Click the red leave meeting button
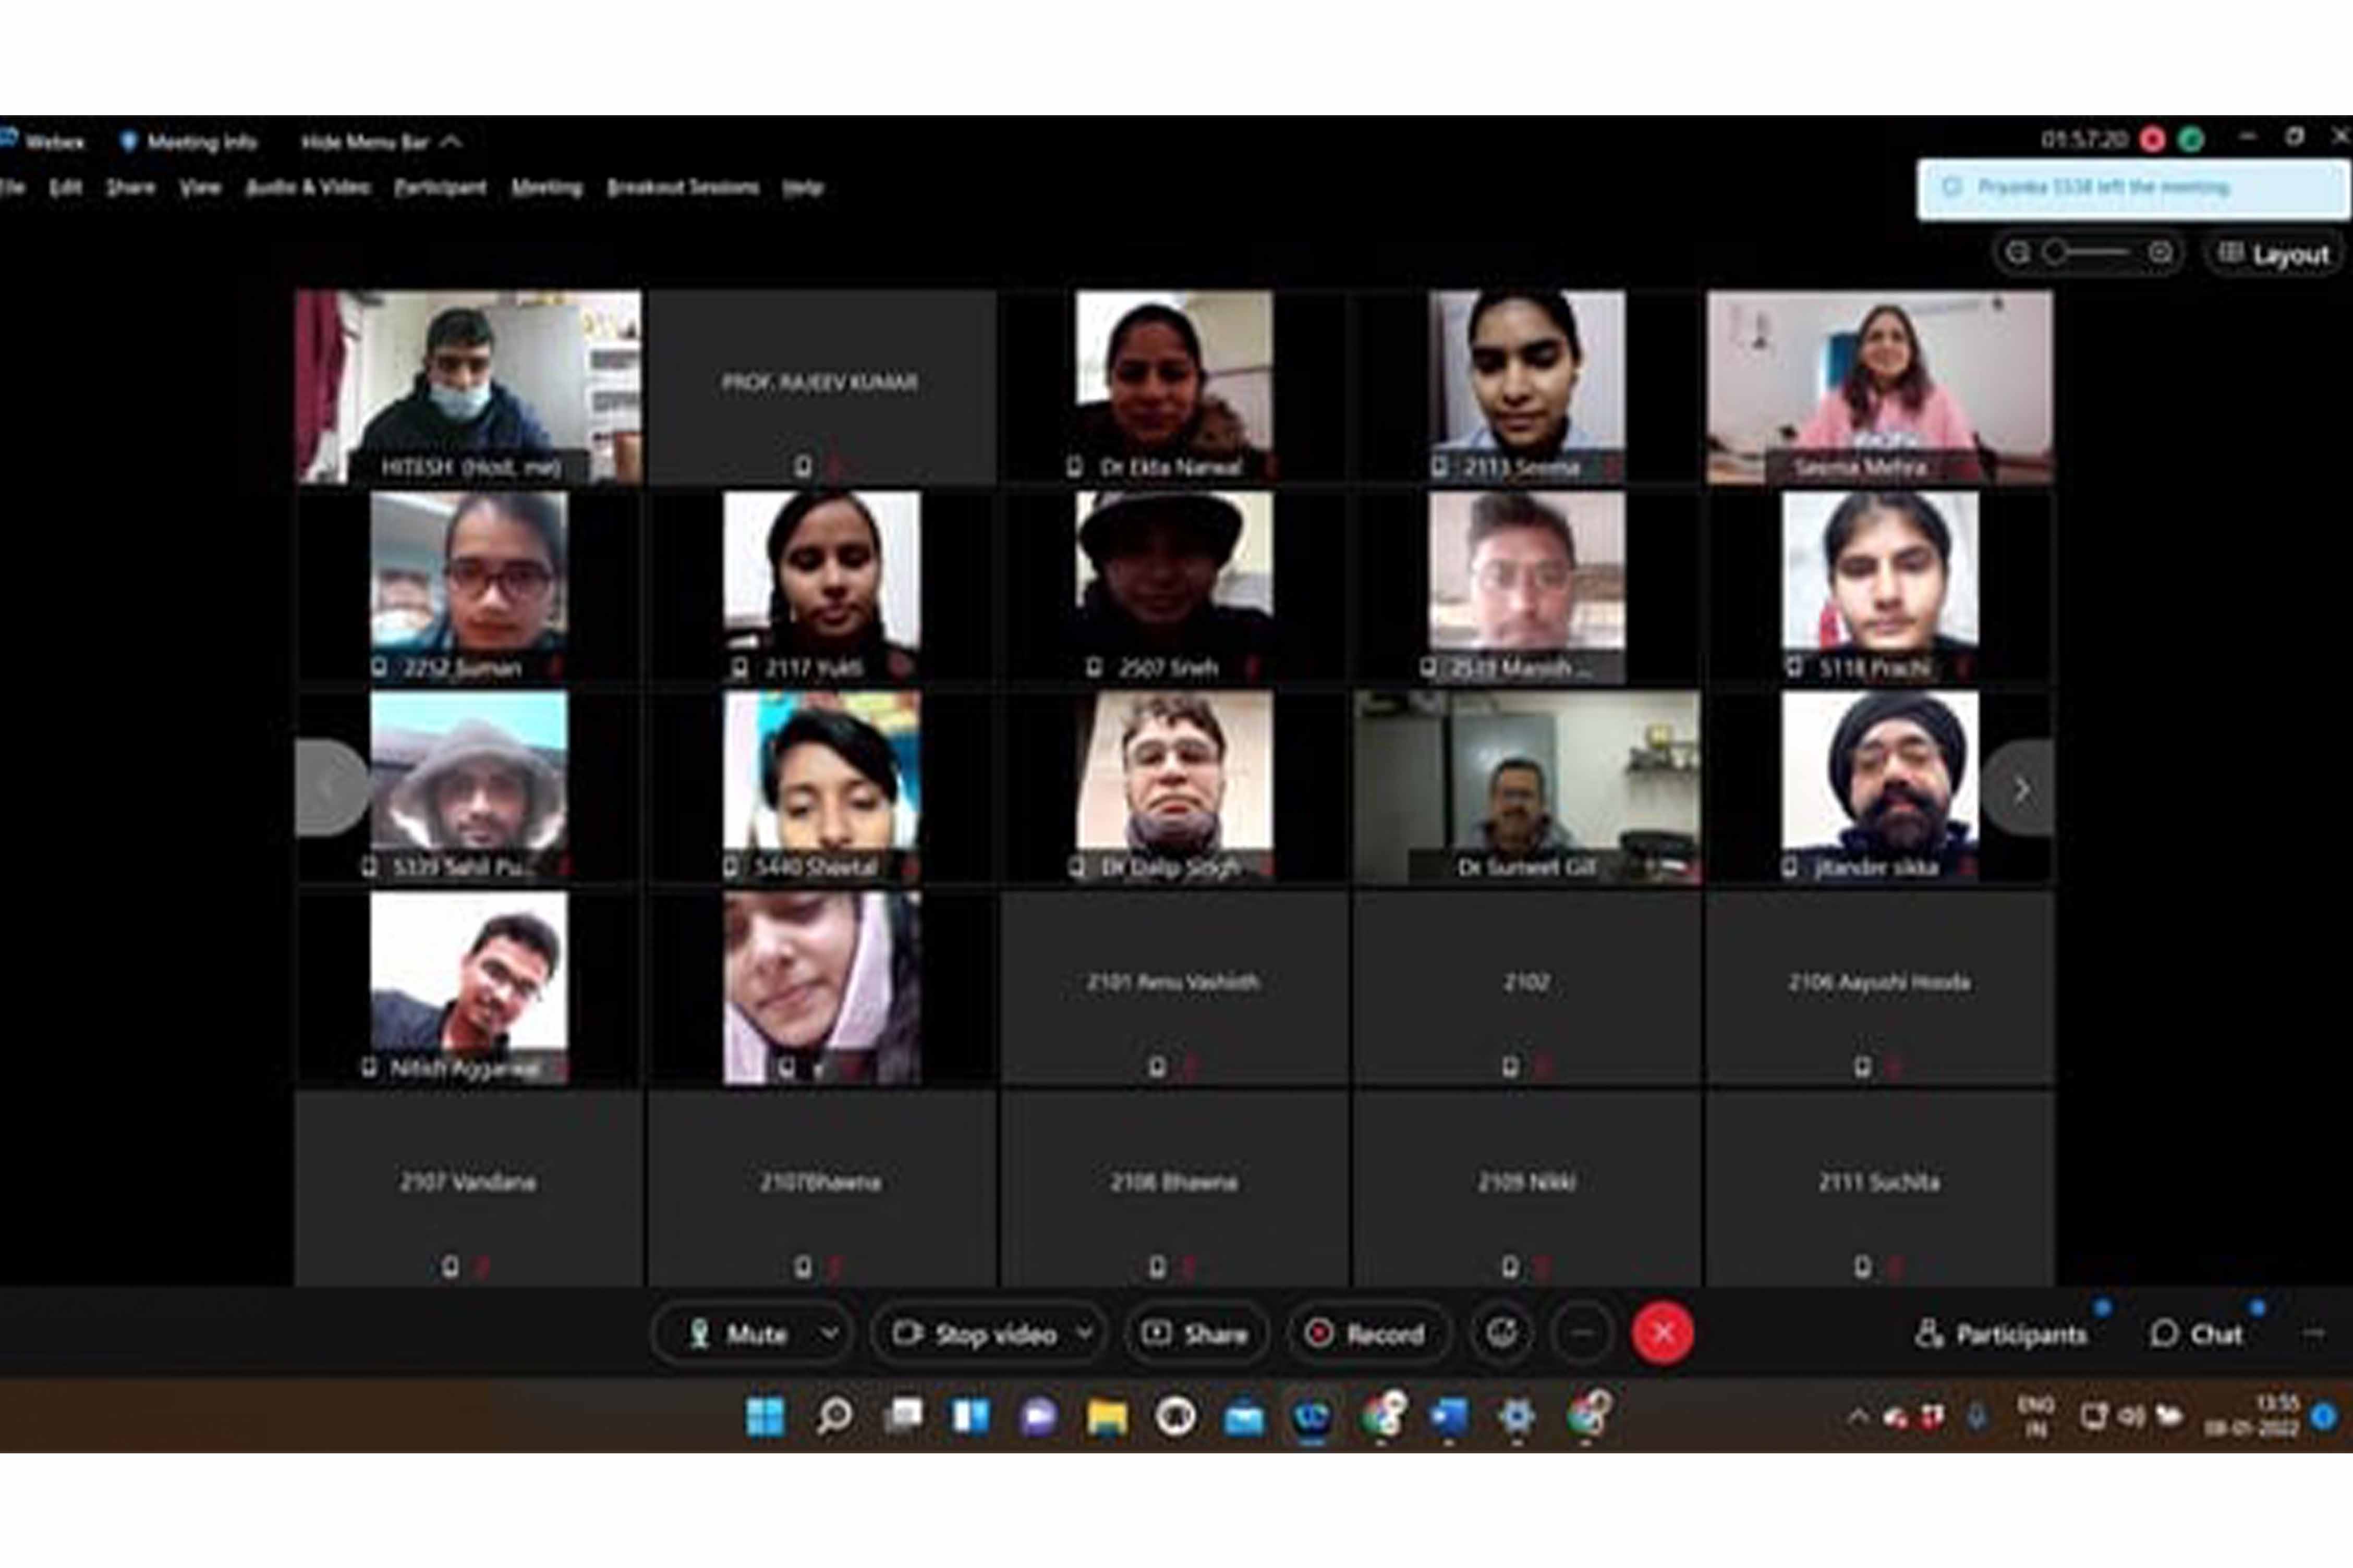 pos(1663,1333)
